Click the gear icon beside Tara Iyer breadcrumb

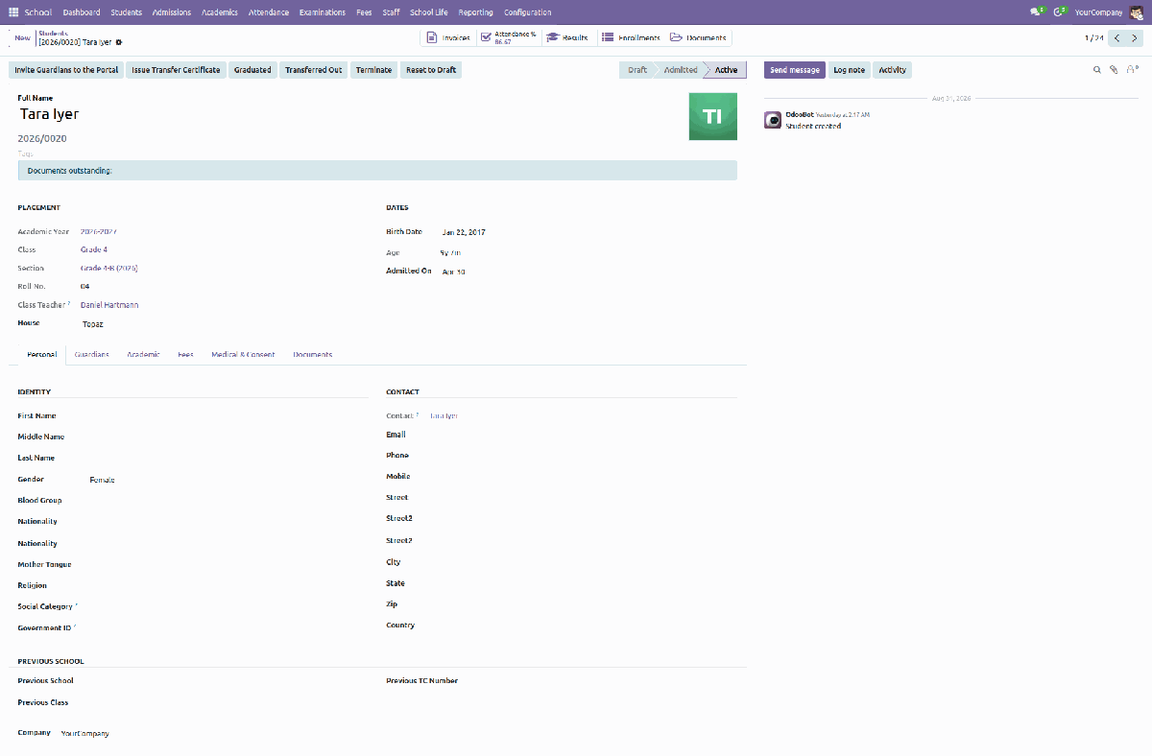(119, 42)
